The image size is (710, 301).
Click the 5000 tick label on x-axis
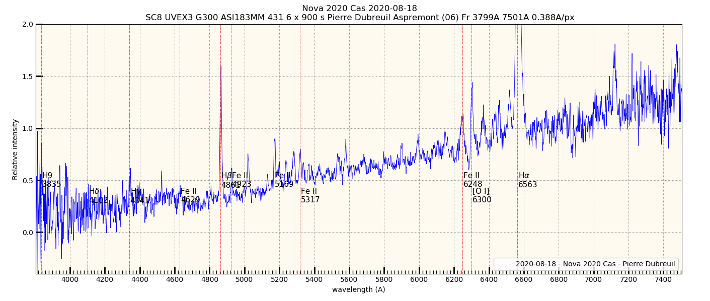point(245,279)
